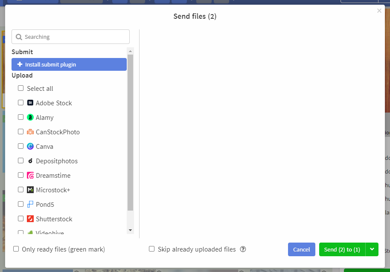The image size is (390, 272).
Task: Click the pink Dreamstime spiral icon
Action: click(30, 175)
